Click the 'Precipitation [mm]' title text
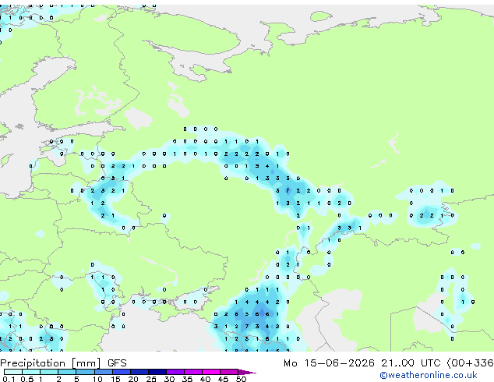The image size is (494, 382). coord(51,363)
